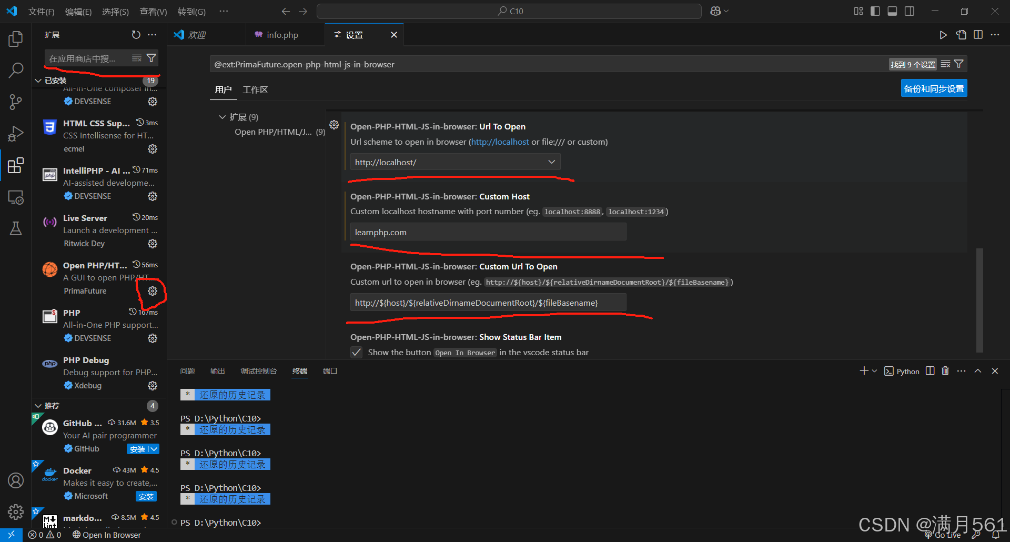The height and width of the screenshot is (542, 1010).
Task: Toggle secondary side bar layout icon
Action: tap(910, 11)
